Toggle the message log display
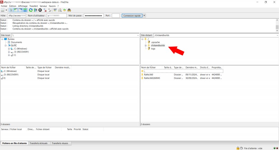Viewport: 279px width, 150px height. coord(11,10)
